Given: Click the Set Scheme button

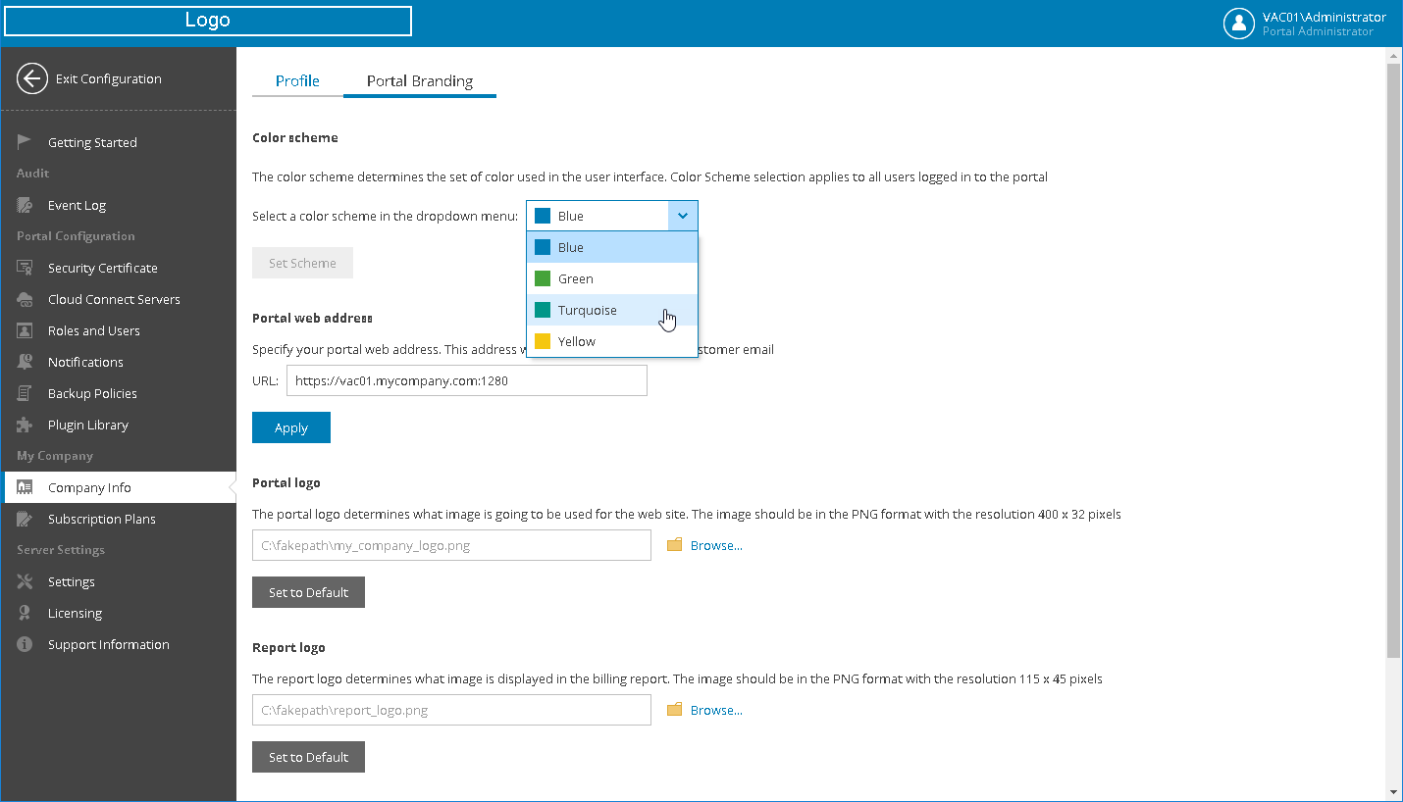Looking at the screenshot, I should [302, 263].
